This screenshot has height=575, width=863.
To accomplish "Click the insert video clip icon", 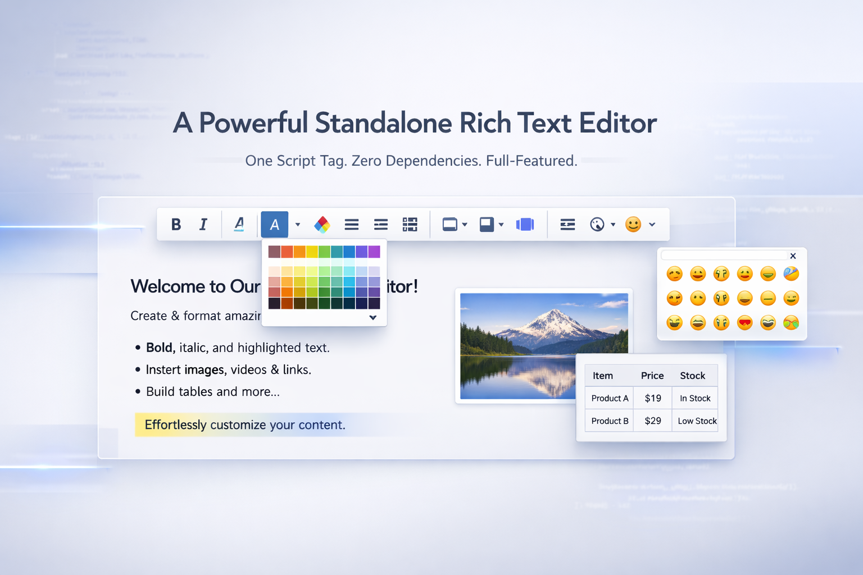I will pyautogui.click(x=525, y=224).
